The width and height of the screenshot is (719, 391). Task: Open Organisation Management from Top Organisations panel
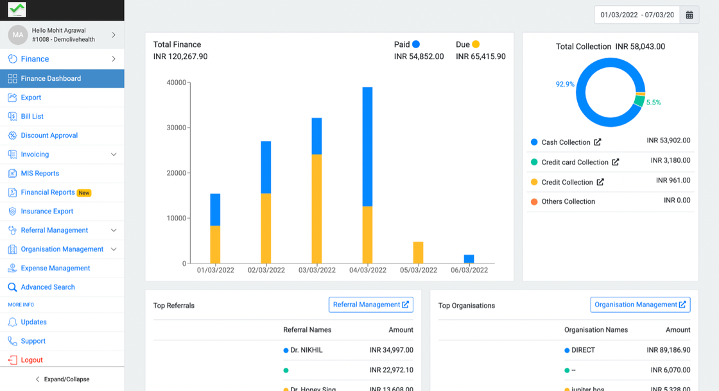639,304
